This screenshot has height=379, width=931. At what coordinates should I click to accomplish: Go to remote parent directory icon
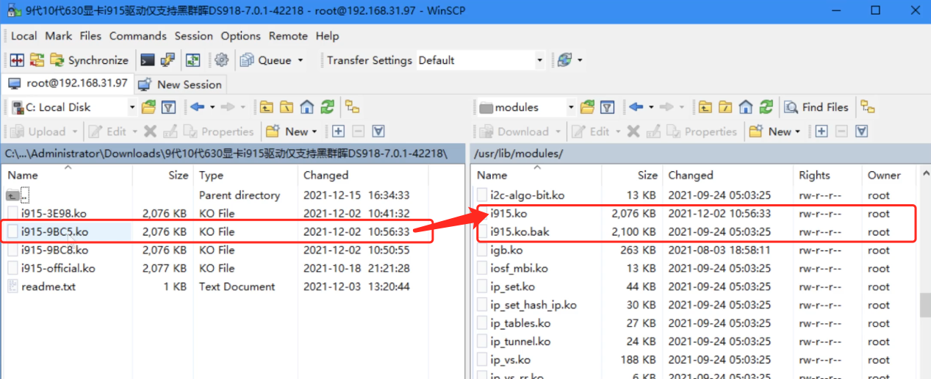click(x=705, y=107)
